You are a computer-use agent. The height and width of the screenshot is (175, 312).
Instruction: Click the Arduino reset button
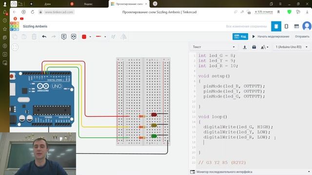click(12, 76)
